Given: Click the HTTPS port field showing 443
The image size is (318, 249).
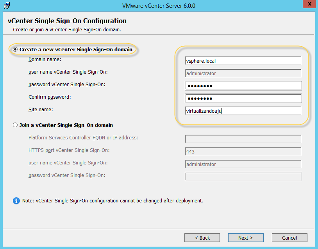Looking at the screenshot, I should click(x=243, y=152).
